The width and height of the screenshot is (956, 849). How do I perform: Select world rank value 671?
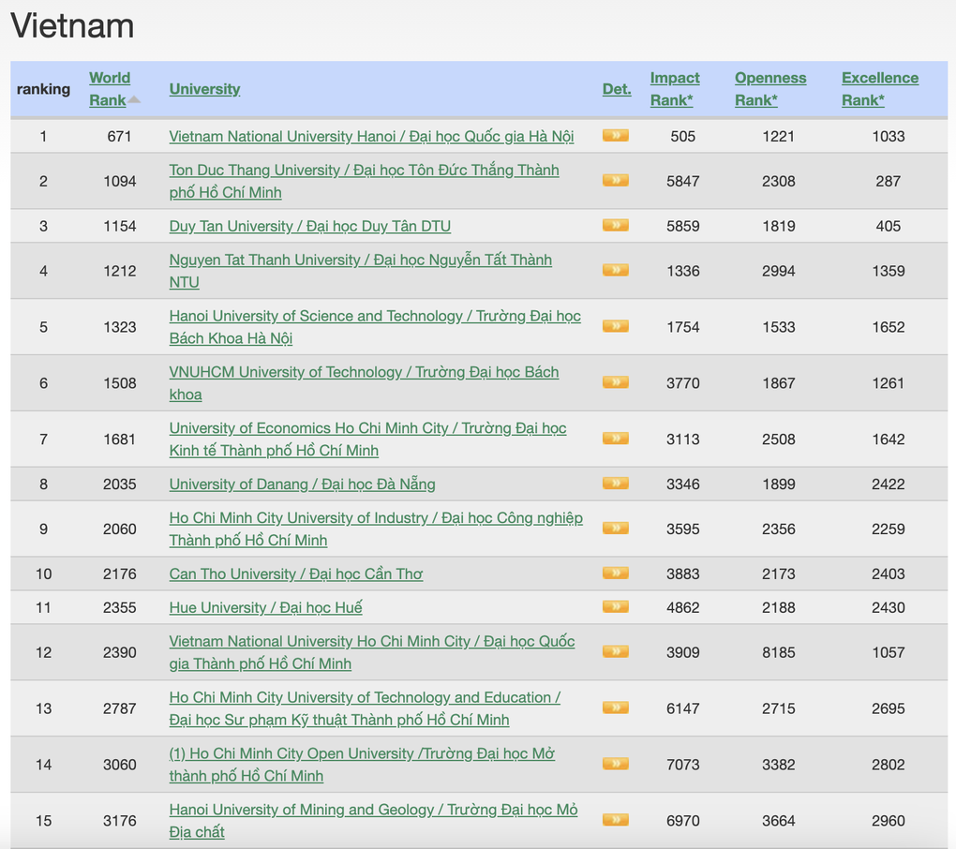[120, 137]
